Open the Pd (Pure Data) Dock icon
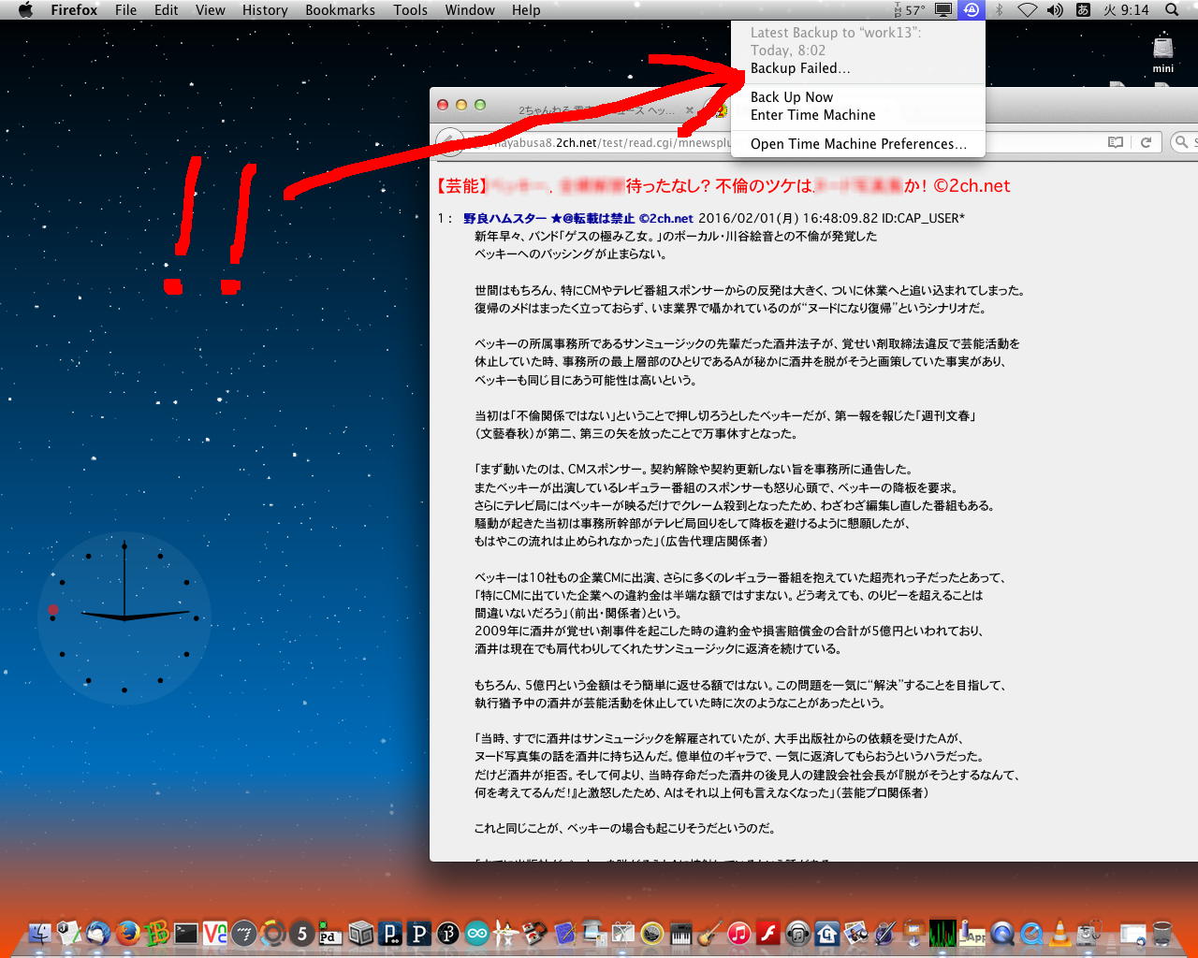The height and width of the screenshot is (958, 1198). point(330,933)
